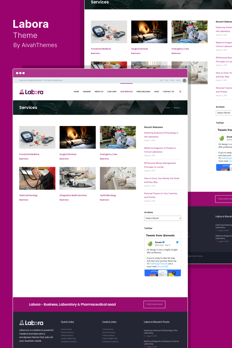Click Surgical Services thumbnail in background window

149,32
